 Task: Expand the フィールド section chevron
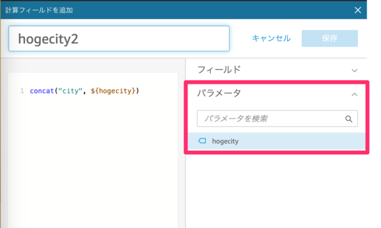[355, 71]
